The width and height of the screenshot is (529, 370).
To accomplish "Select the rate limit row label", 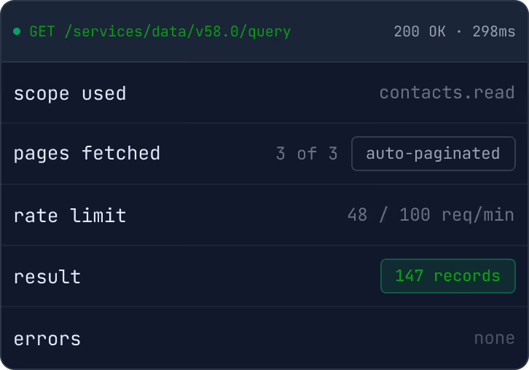I will point(70,215).
